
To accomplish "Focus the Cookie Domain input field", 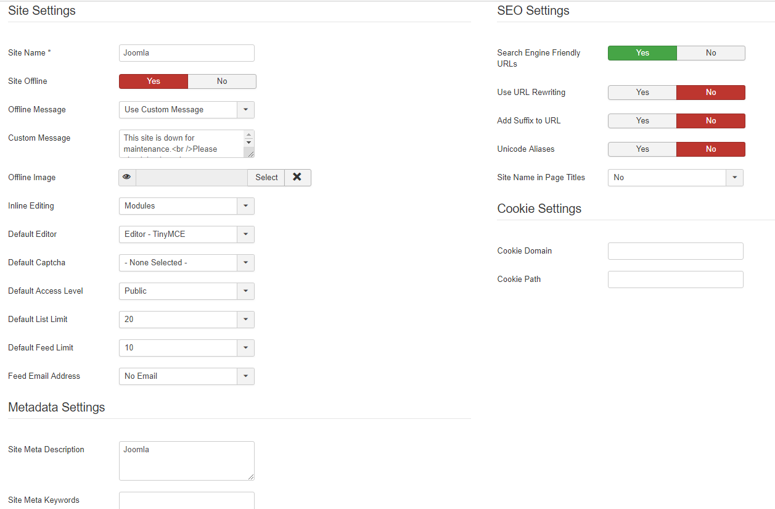I will pos(675,251).
